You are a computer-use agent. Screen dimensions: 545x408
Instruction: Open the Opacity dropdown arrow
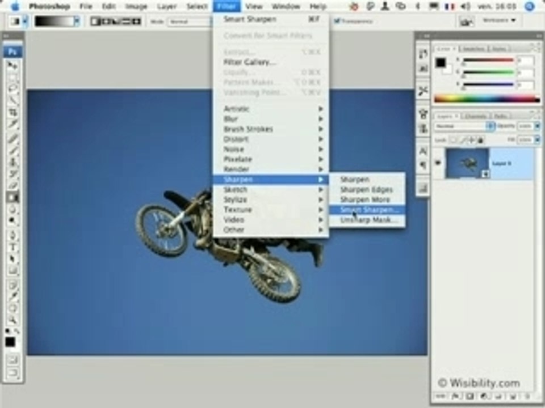coord(537,126)
